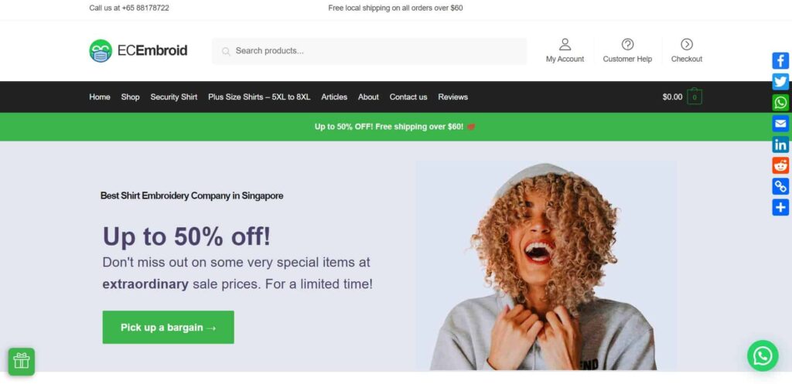The image size is (792, 384).
Task: Copy link using chain icon
Action: pyautogui.click(x=780, y=186)
